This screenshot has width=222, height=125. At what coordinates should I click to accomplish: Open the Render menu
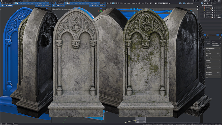[x=11, y=1]
